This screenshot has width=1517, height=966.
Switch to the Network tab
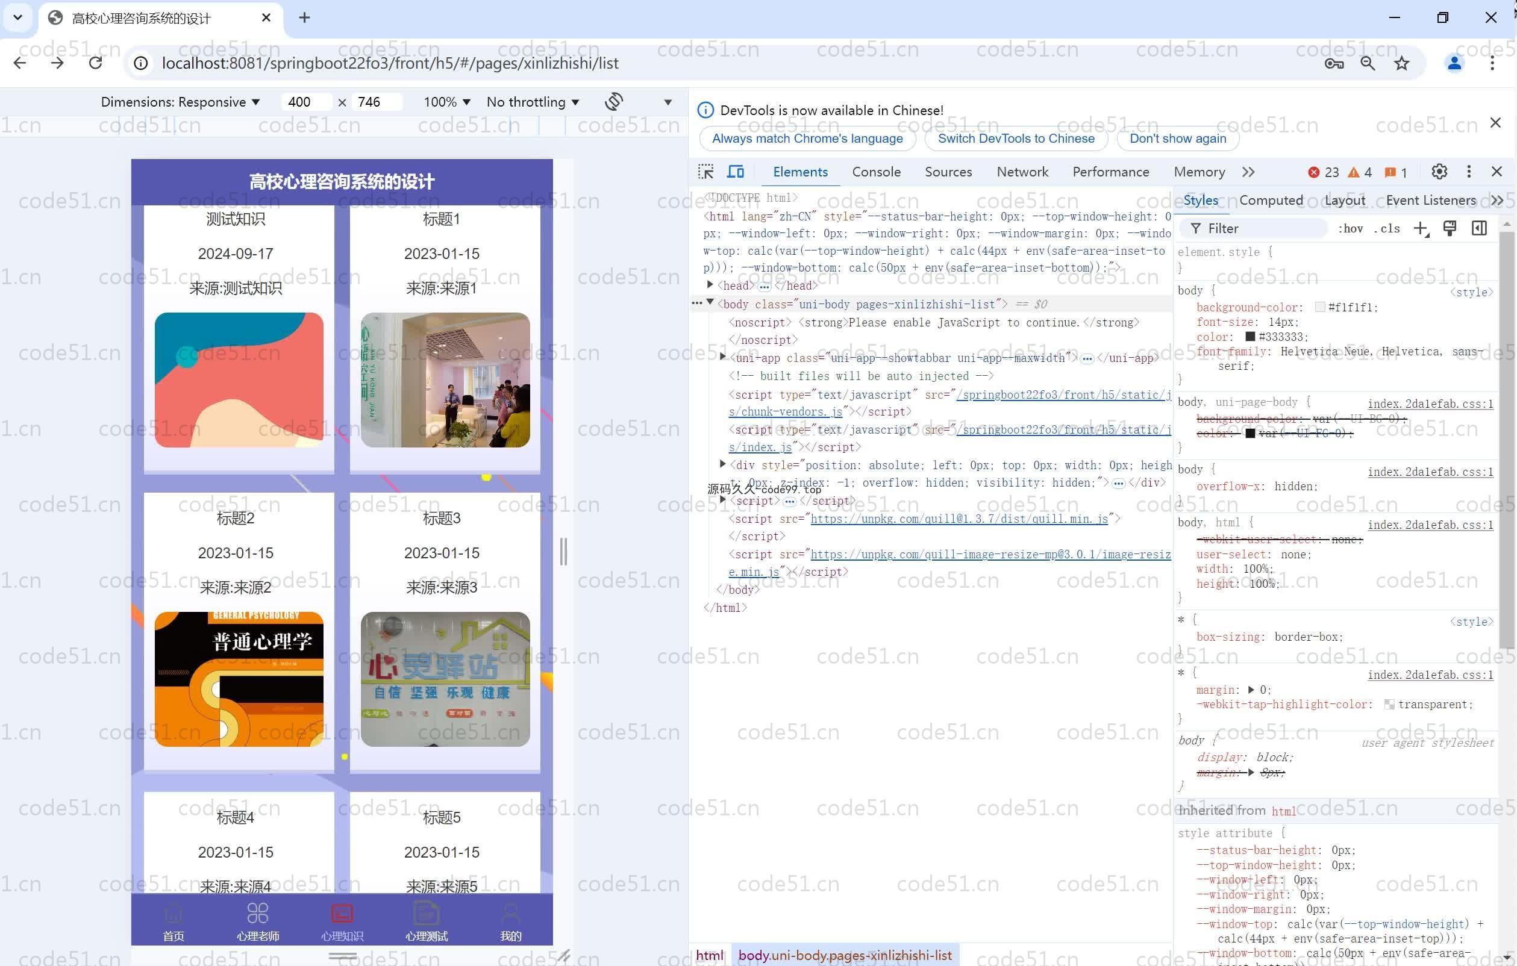pos(1022,172)
